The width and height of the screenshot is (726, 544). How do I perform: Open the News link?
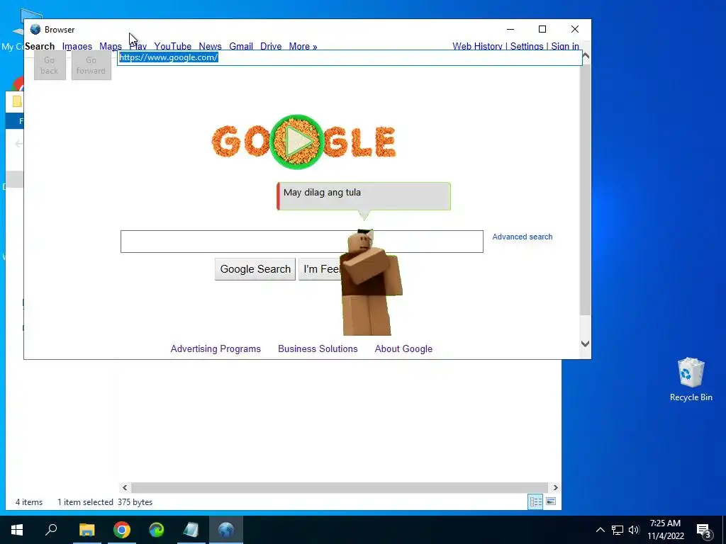coord(210,46)
